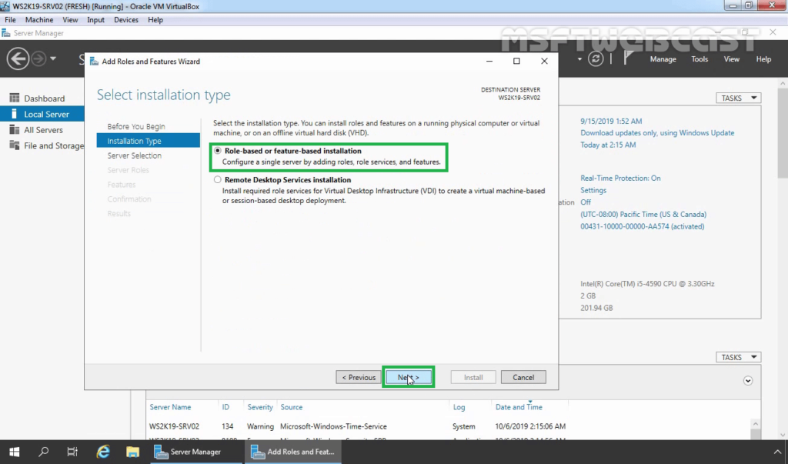Open the Server Manager Help menu
Viewport: 788px width, 464px height.
(x=763, y=59)
